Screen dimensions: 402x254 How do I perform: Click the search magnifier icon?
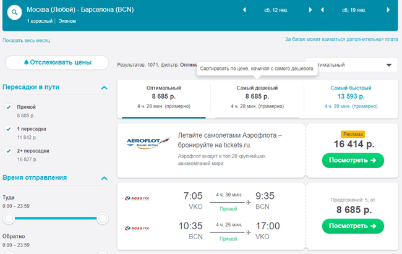click(15, 12)
